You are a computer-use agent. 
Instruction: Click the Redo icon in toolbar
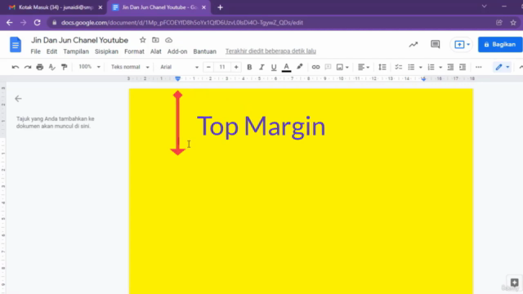[x=28, y=67]
